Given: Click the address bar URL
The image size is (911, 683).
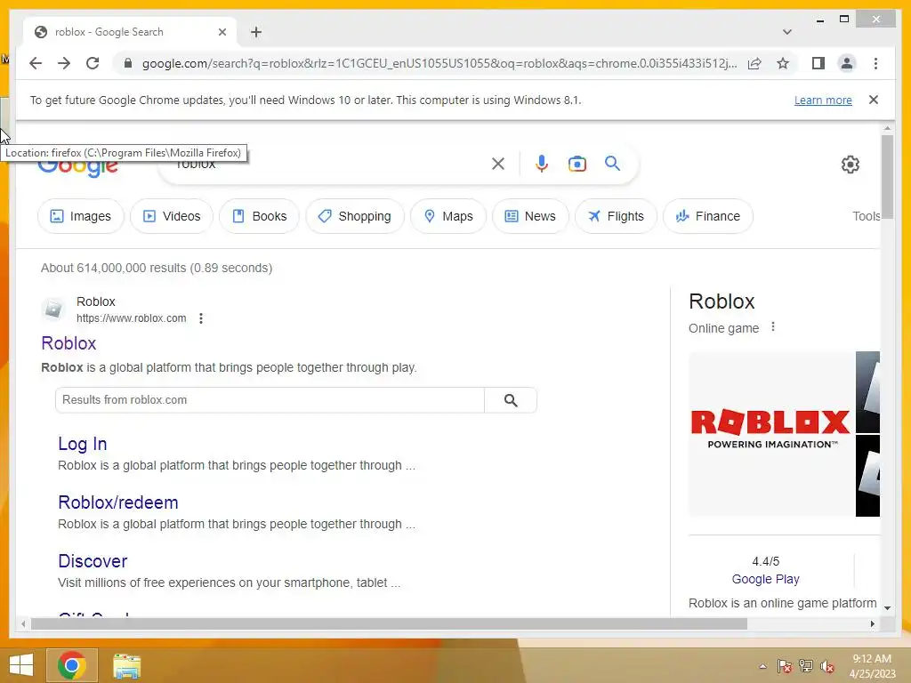Looking at the screenshot, I should 439,63.
